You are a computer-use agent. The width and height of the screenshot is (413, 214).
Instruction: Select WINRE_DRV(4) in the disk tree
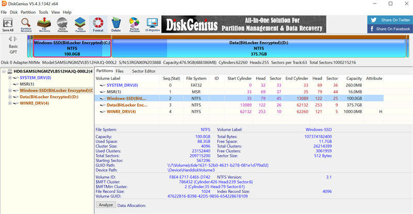coord(34,103)
